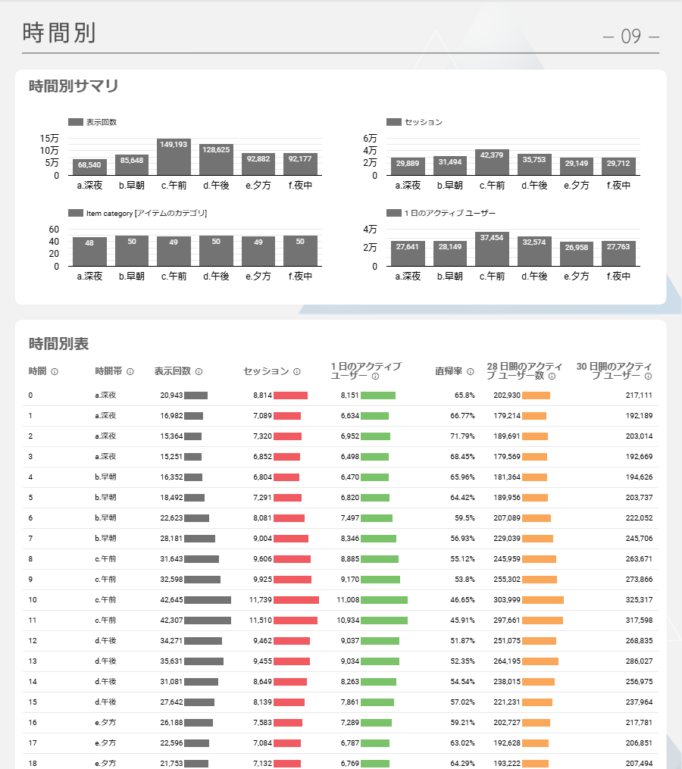Click the 時間別 page heading
Viewport: 682px width, 769px height.
pos(59,33)
